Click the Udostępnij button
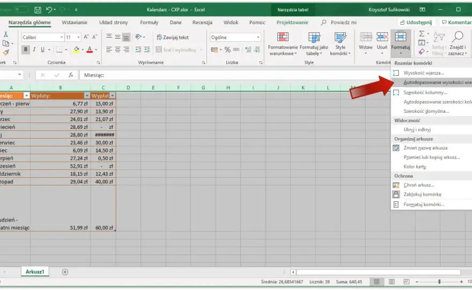The width and height of the screenshot is (472, 290). [x=416, y=23]
